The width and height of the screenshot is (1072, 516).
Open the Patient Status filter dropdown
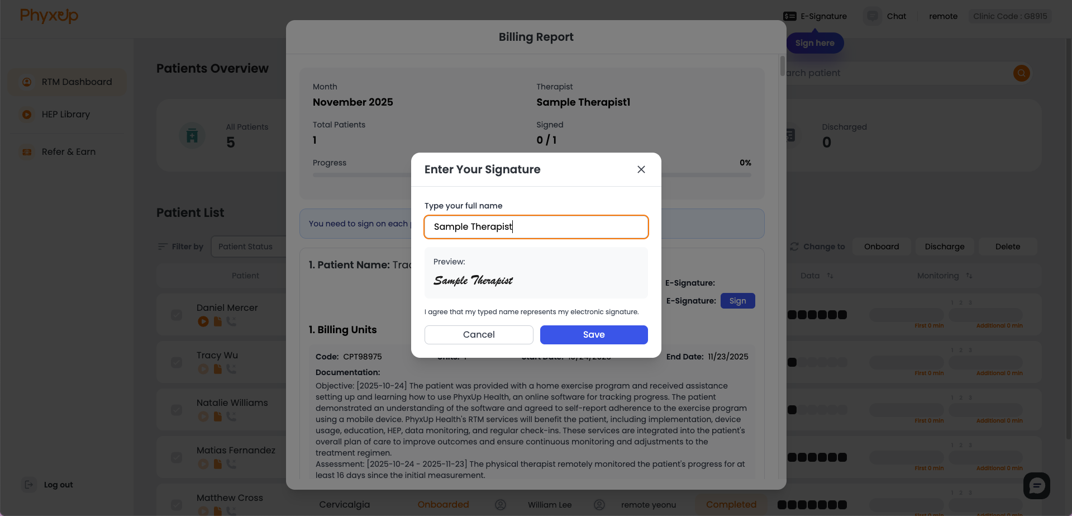tap(246, 246)
